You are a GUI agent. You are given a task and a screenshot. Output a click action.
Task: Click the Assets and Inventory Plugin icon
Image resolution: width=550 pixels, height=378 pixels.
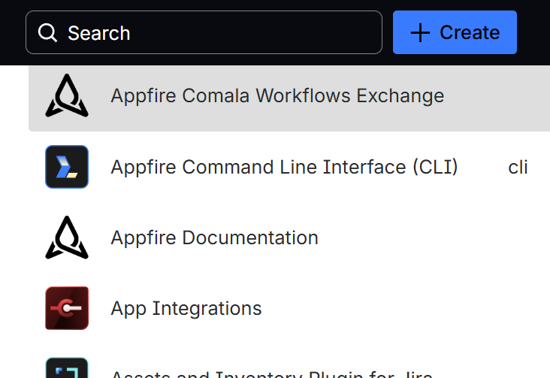[67, 367]
